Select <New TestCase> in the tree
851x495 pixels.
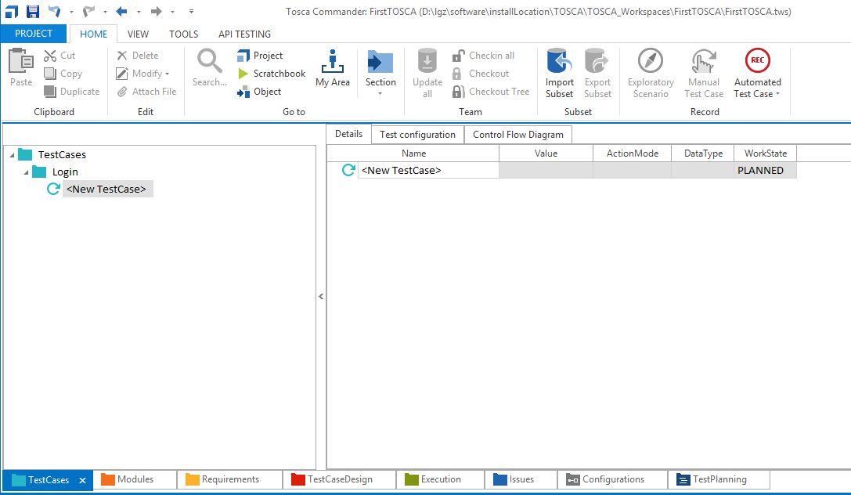tap(106, 189)
